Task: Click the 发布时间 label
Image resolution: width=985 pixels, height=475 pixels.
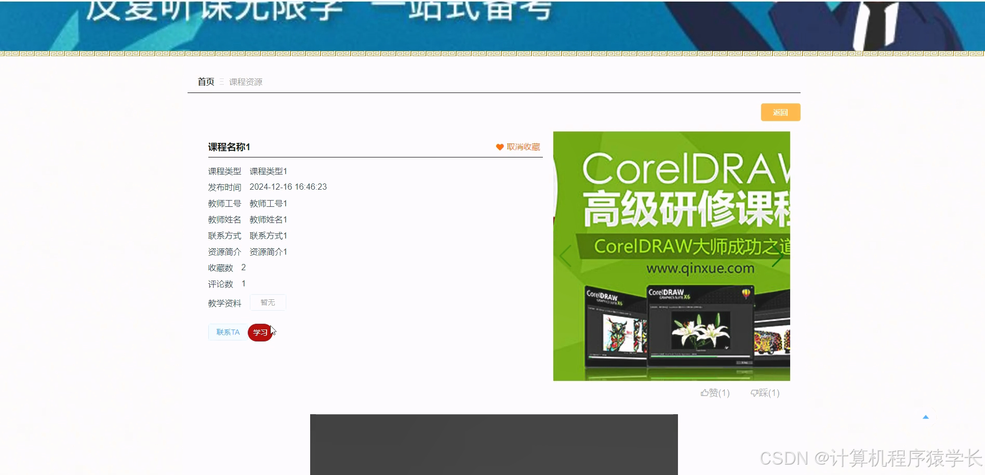Action: pyautogui.click(x=225, y=187)
